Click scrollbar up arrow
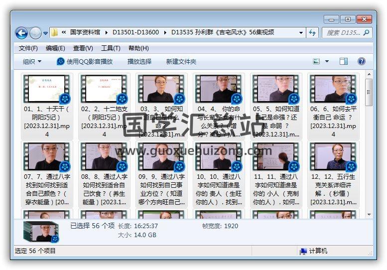Viewport: 387px width, 270px height. coord(369,74)
